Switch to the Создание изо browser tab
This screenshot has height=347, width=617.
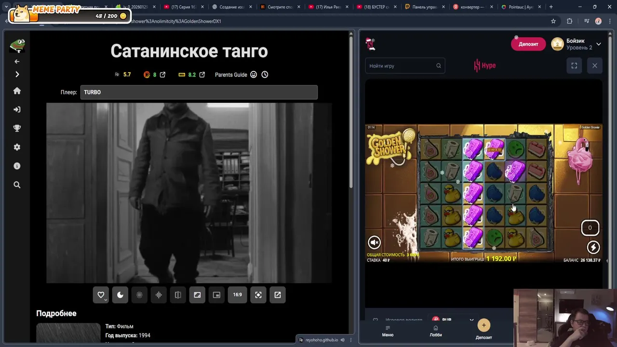click(232, 7)
